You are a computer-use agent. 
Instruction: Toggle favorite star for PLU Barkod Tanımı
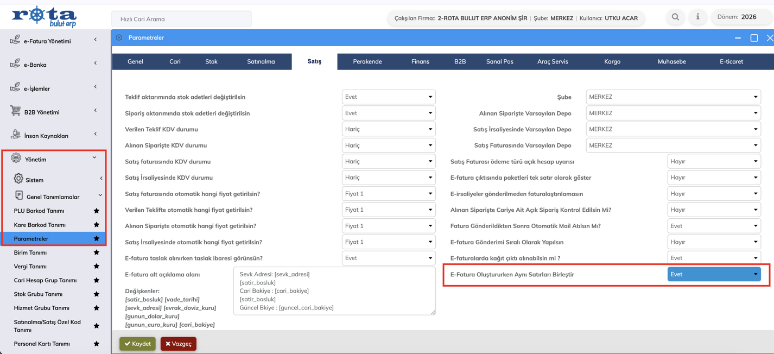point(97,211)
